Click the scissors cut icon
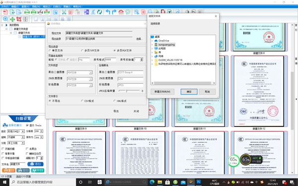The height and width of the screenshot is (186, 298). point(64,12)
